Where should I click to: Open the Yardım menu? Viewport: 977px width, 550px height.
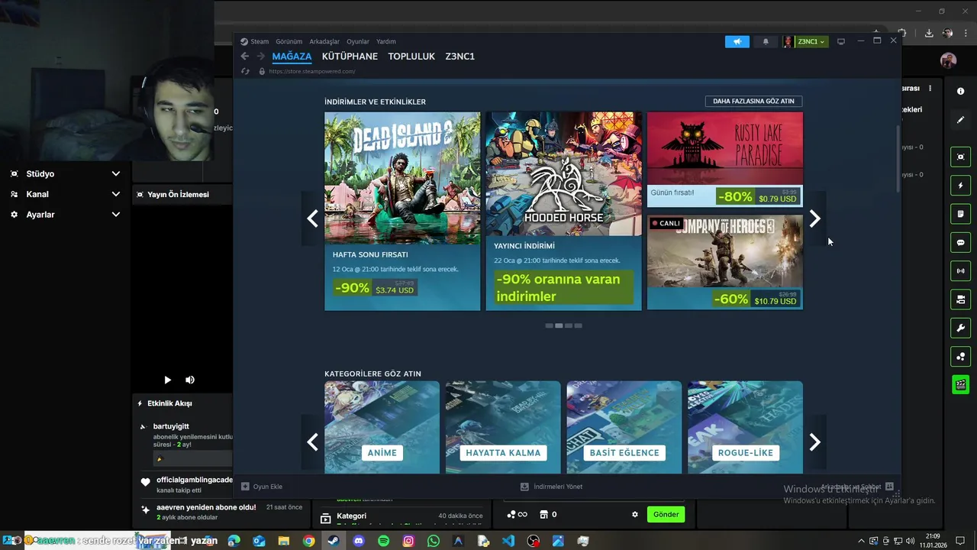385,41
